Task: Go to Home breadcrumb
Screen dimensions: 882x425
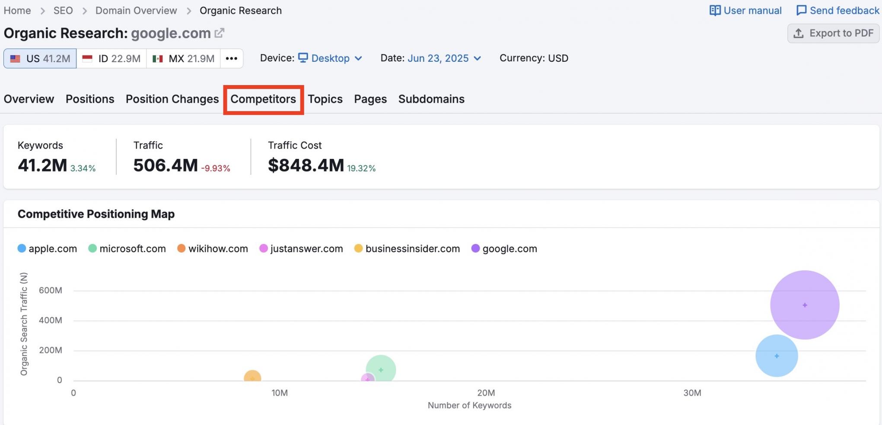Action: pyautogui.click(x=17, y=10)
